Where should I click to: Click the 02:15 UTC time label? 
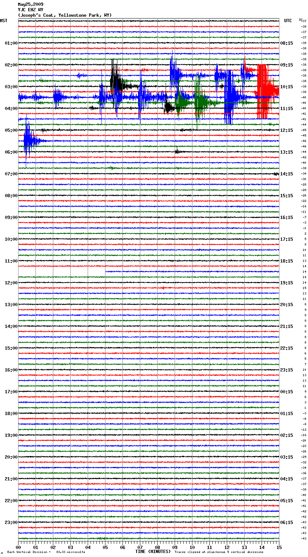click(287, 435)
